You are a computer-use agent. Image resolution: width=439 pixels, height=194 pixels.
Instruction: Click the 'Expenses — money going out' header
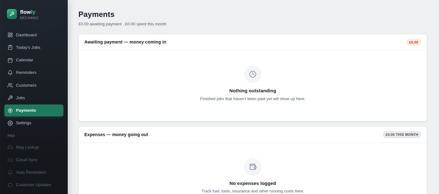tap(116, 135)
